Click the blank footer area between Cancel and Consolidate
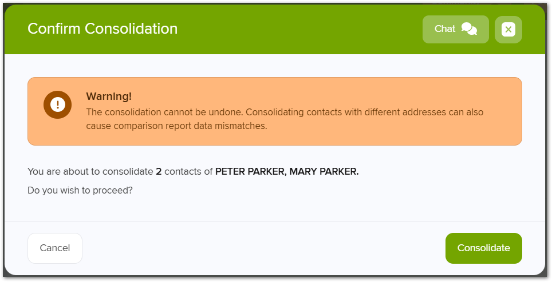 264,248
